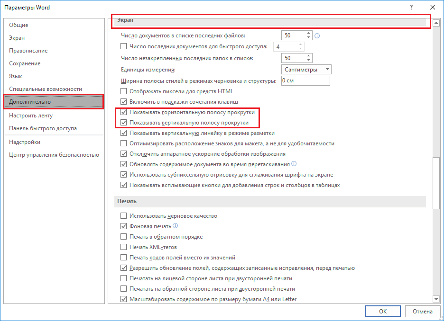Uncheck 'Фоновая печать' checkbox
The width and height of the screenshot is (444, 321).
[x=123, y=226]
